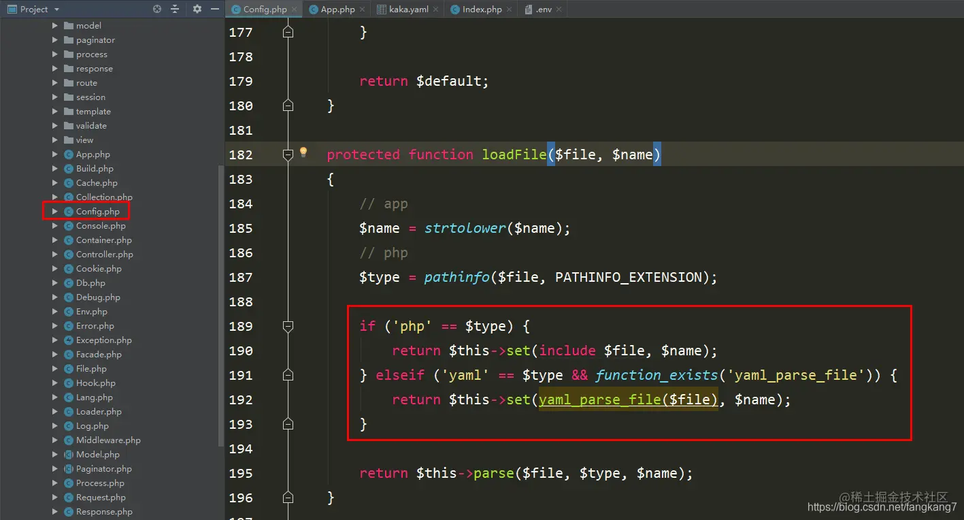964x520 pixels.
Task: Click the File.php class icon
Action: [69, 369]
